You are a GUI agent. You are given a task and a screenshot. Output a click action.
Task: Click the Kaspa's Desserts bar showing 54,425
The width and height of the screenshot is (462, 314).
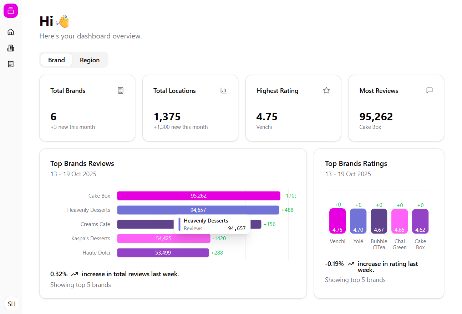163,238
